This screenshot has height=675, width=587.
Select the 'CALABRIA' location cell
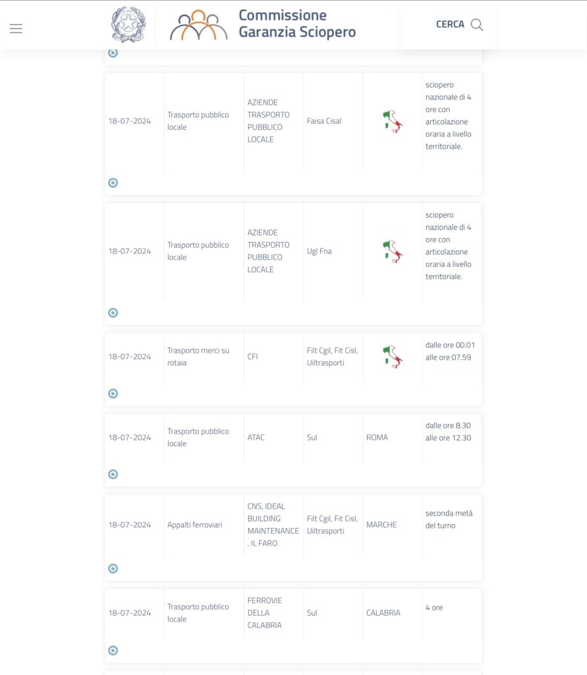(383, 612)
